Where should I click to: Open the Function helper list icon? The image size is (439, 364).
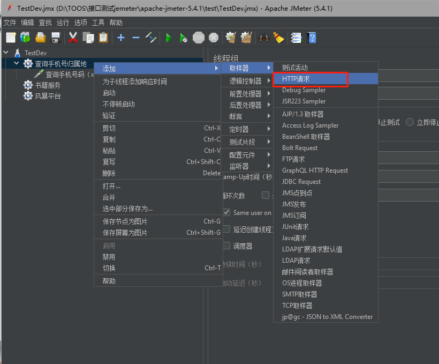click(296, 38)
